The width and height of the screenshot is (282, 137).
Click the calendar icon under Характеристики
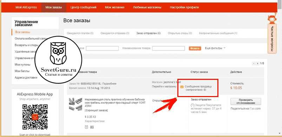tap(92, 127)
